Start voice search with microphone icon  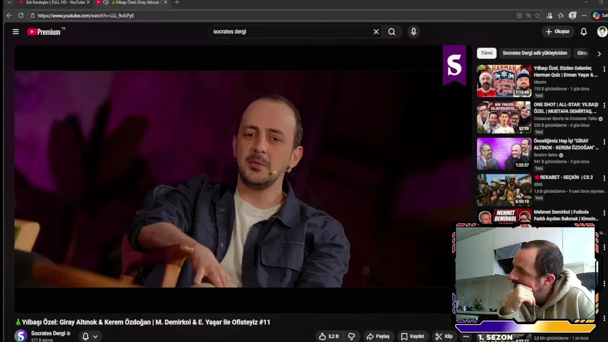tap(414, 32)
